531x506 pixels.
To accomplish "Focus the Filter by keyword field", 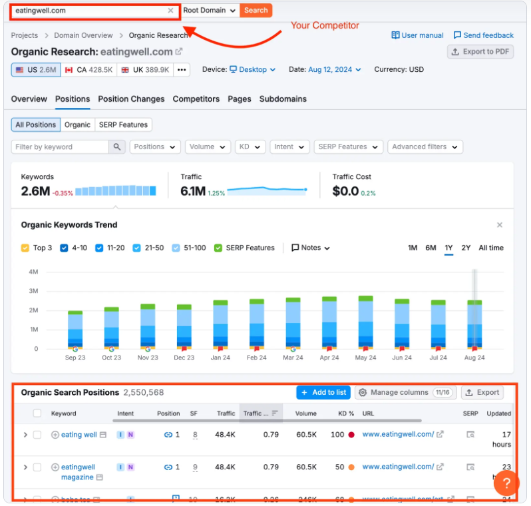I will click(60, 146).
